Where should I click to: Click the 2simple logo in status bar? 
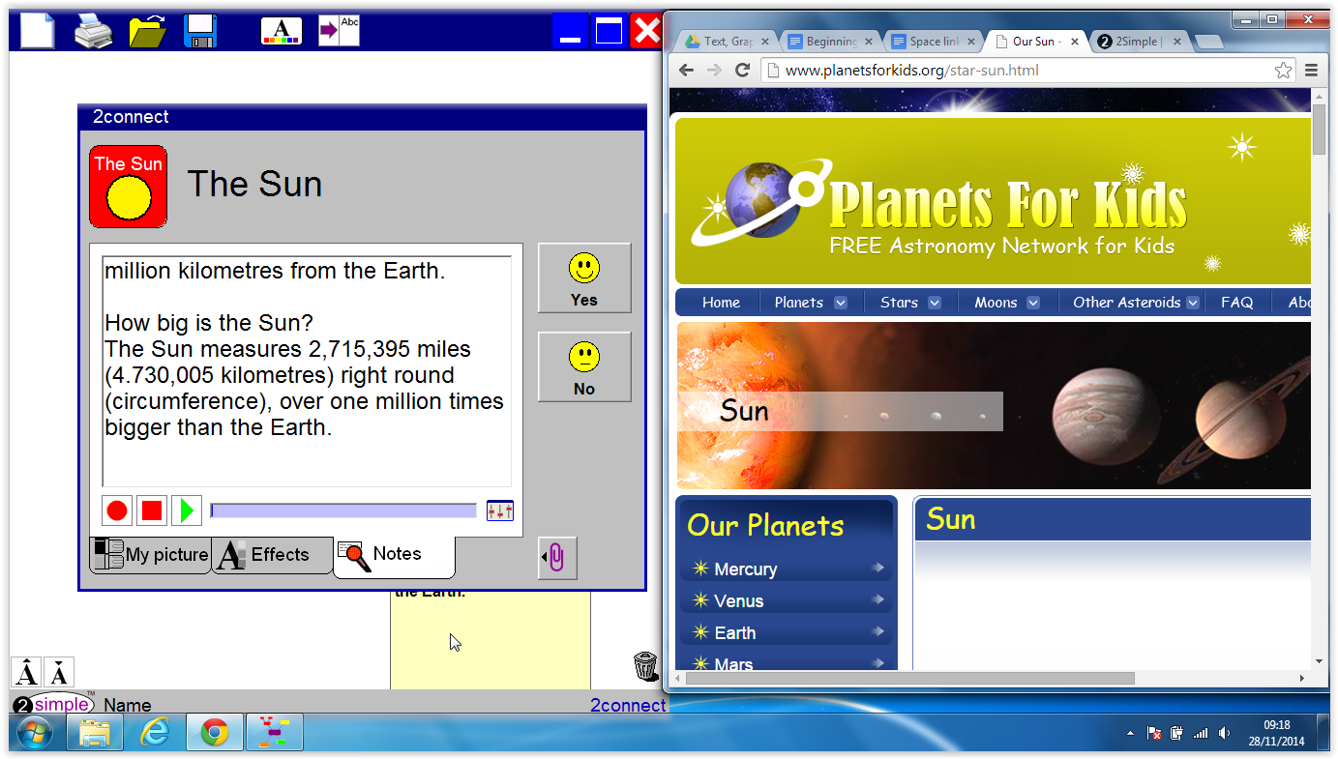point(54,705)
